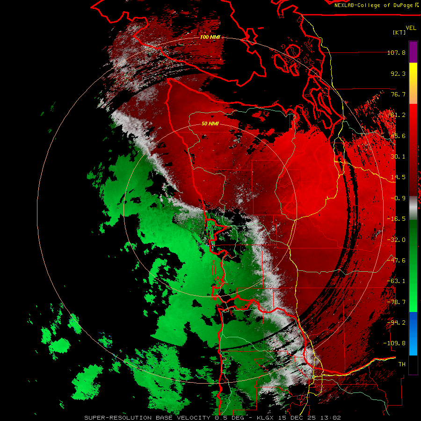Select the 30.1 velocity scale value
This screenshot has width=421, height=421.
(x=398, y=157)
